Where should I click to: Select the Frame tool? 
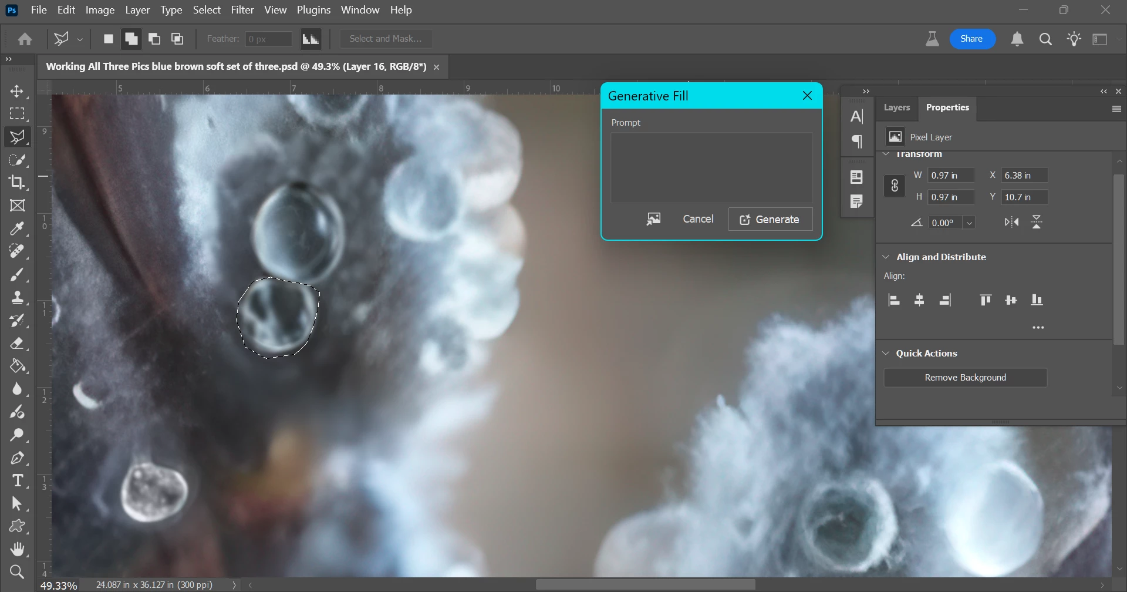click(x=17, y=206)
